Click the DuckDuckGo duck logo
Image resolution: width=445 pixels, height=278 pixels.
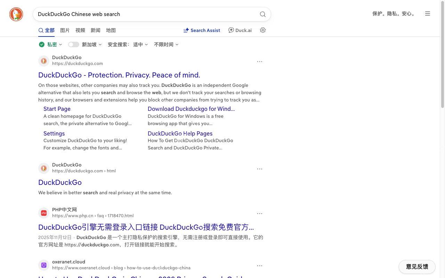16,14
